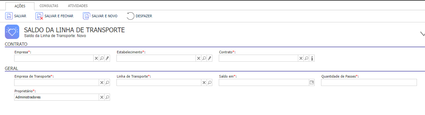
Task: Edit Empresa record with pencil icon
Action: (x=107, y=58)
